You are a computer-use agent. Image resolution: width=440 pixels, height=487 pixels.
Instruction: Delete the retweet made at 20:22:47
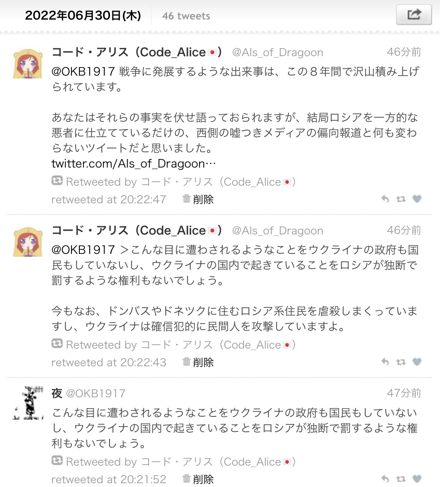click(198, 199)
